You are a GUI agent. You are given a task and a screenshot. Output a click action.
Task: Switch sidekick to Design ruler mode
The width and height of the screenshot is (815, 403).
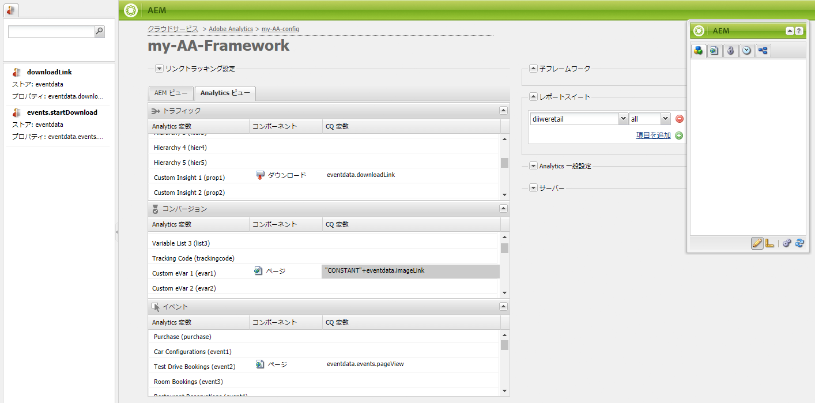(769, 243)
